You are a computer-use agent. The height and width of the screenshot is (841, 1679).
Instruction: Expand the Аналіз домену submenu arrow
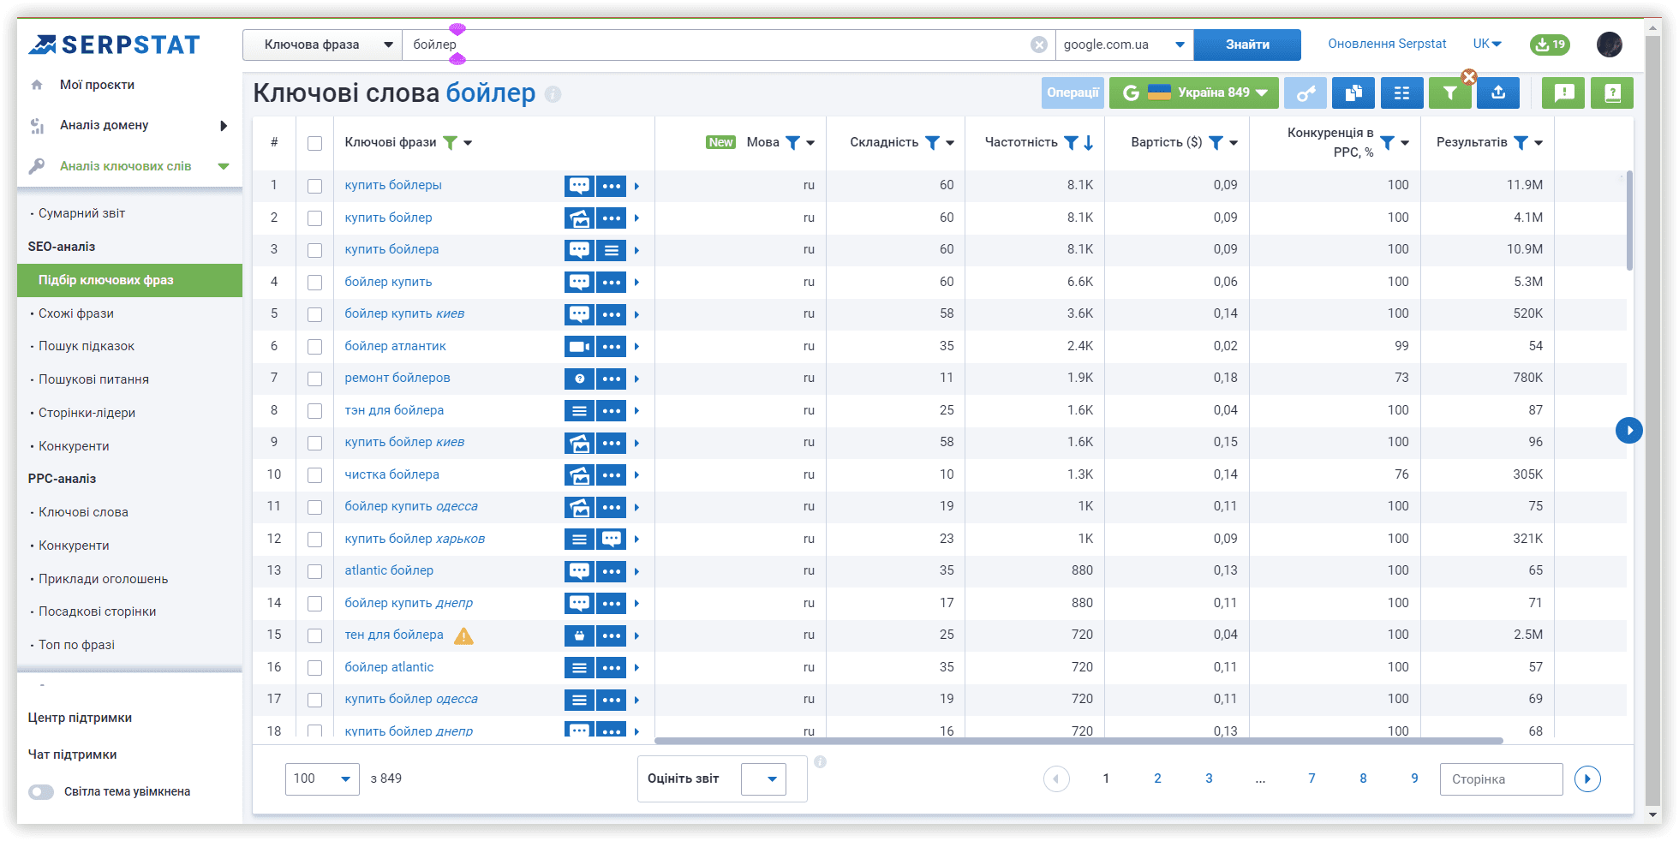click(224, 126)
